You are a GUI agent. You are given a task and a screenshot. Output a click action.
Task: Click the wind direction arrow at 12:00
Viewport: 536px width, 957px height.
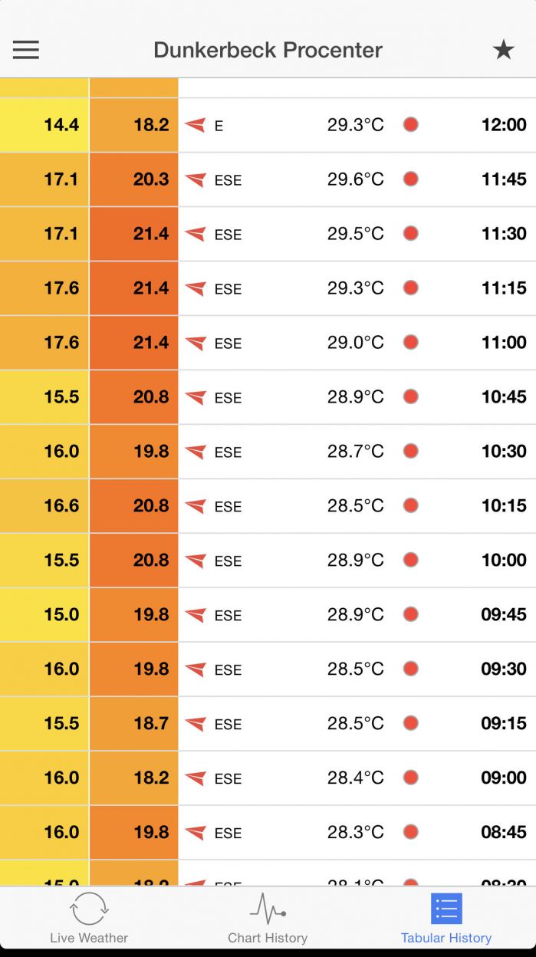(x=196, y=125)
